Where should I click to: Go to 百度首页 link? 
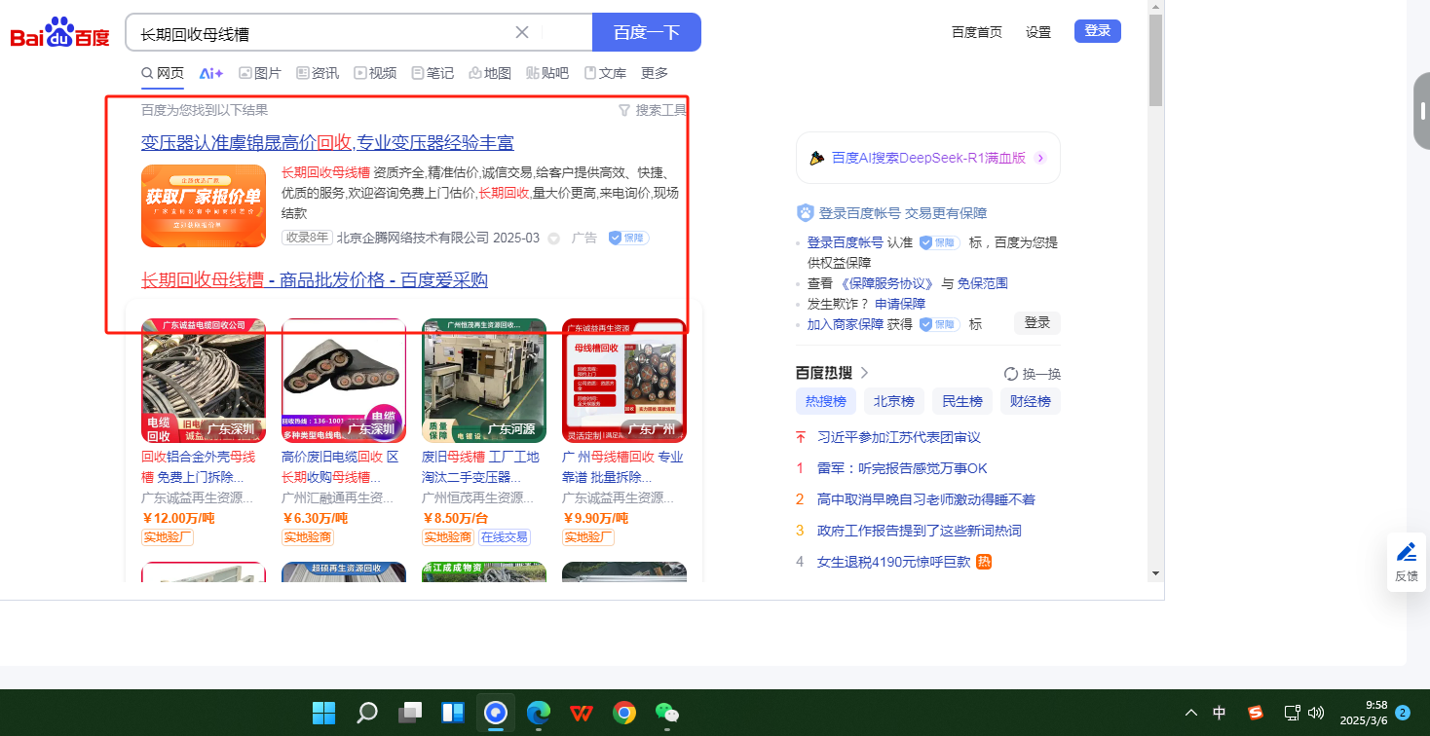click(977, 32)
